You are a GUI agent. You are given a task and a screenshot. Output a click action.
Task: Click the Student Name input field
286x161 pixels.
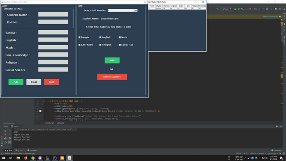click(x=53, y=14)
